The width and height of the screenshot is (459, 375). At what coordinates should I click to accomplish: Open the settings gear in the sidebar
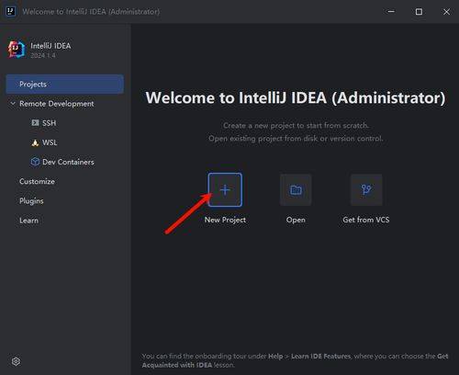coord(16,361)
